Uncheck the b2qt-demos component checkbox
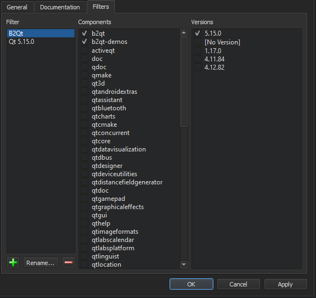 click(84, 42)
